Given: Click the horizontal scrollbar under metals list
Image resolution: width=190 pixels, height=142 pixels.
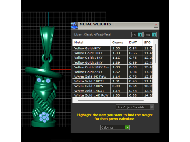Looking at the screenshot, I should click(110, 100).
